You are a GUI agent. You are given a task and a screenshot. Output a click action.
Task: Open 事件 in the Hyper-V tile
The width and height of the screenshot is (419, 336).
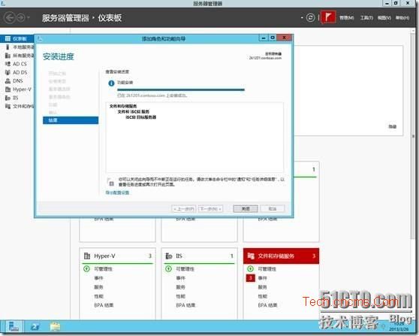pos(98,278)
